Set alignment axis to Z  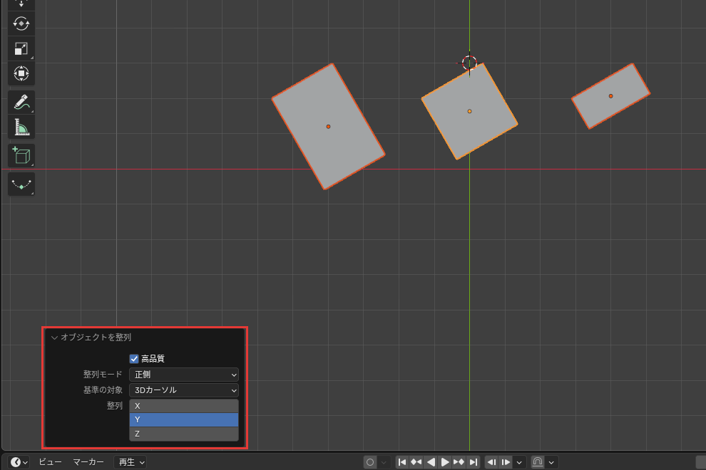184,434
